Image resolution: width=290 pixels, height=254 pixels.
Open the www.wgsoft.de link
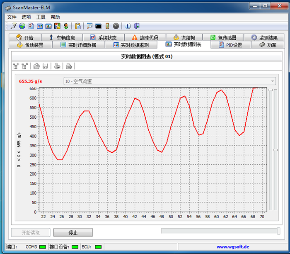232,247
